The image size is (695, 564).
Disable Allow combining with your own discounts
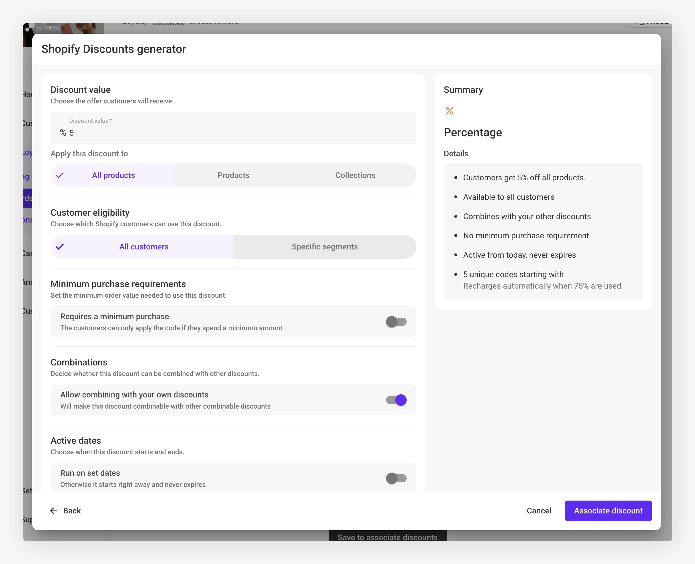(x=396, y=400)
